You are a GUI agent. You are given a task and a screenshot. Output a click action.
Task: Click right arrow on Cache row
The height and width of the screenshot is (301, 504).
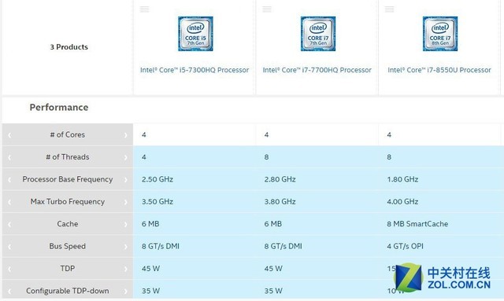[x=126, y=224]
